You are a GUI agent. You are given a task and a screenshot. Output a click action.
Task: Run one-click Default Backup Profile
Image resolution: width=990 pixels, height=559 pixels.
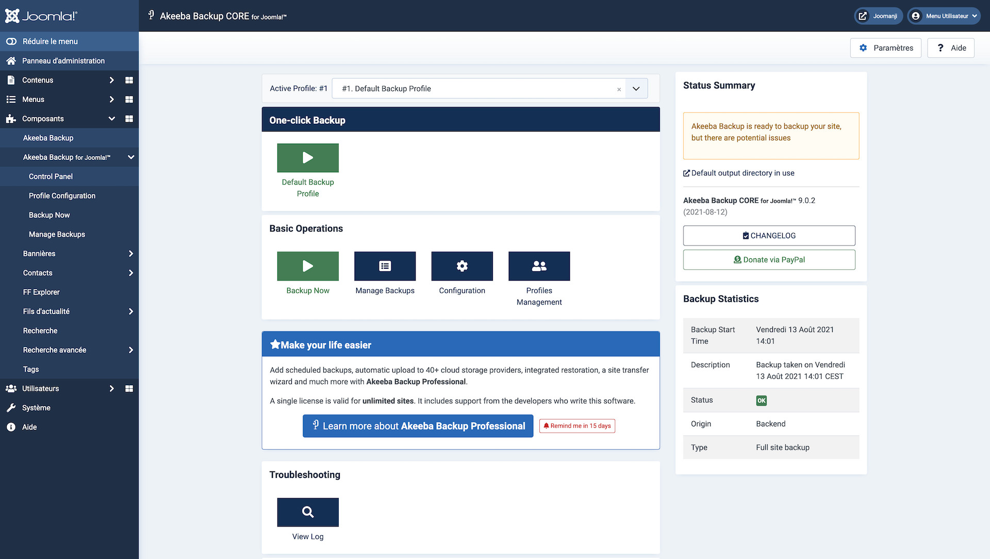308,158
